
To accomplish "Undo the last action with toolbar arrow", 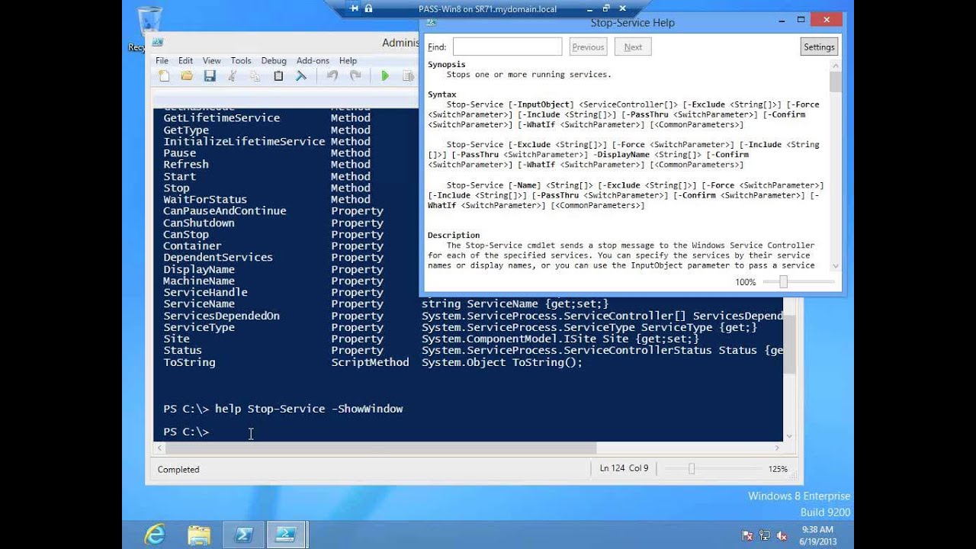I will [x=332, y=75].
